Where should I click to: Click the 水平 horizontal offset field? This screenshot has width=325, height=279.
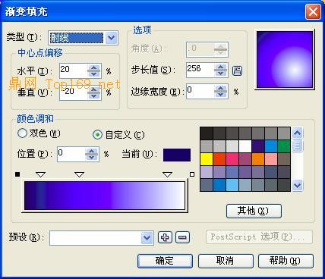[x=74, y=71]
